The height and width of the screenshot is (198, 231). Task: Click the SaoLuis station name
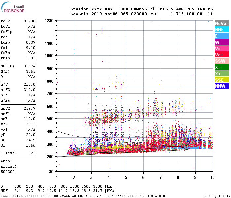click(80, 14)
